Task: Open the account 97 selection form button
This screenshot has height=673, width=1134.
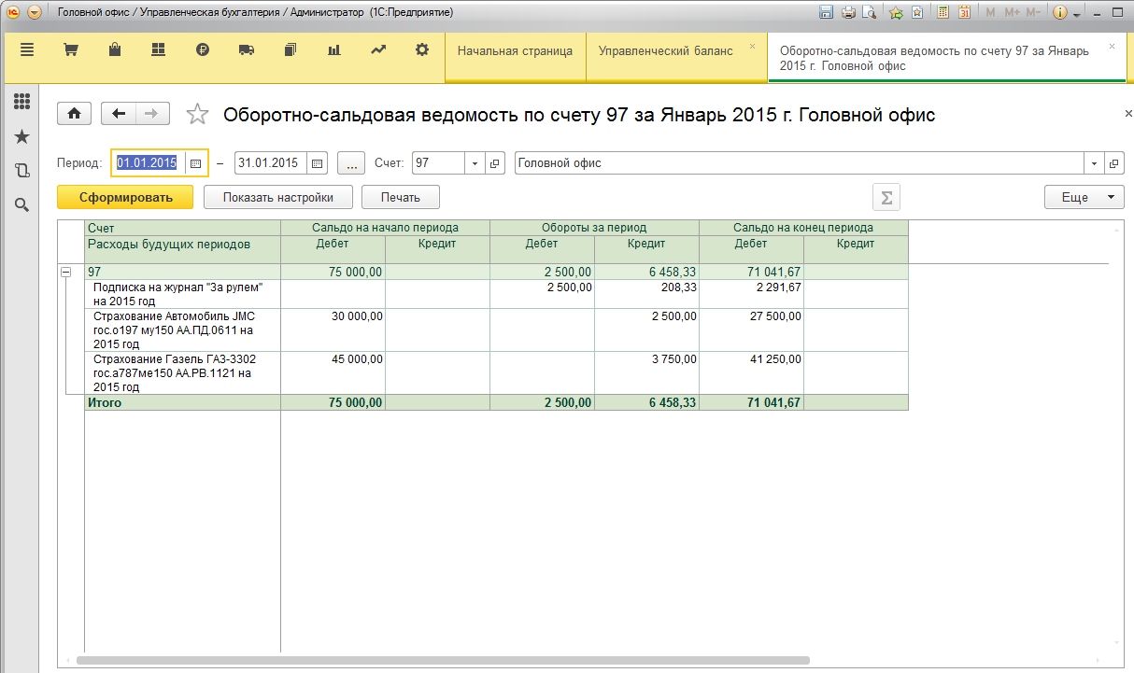Action: (496, 162)
